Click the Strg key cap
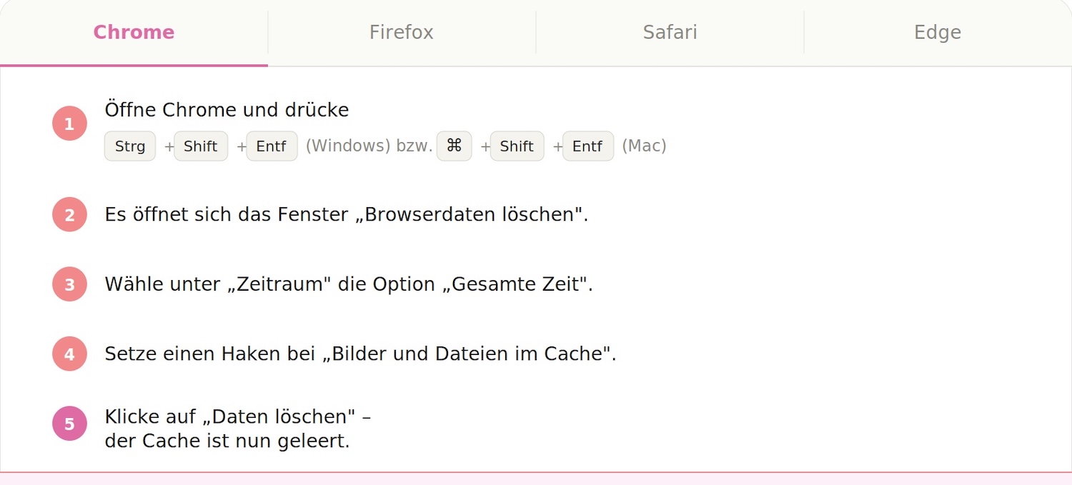 coord(130,146)
